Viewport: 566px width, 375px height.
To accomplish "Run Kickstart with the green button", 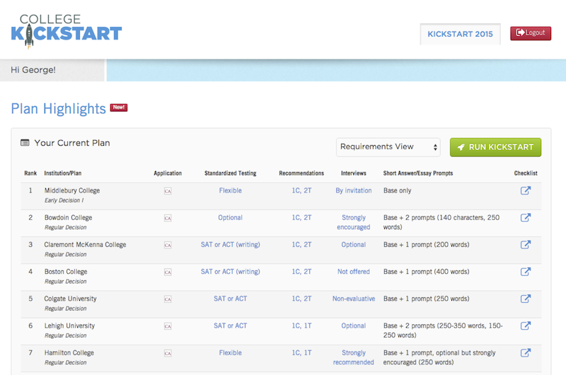I will click(496, 147).
